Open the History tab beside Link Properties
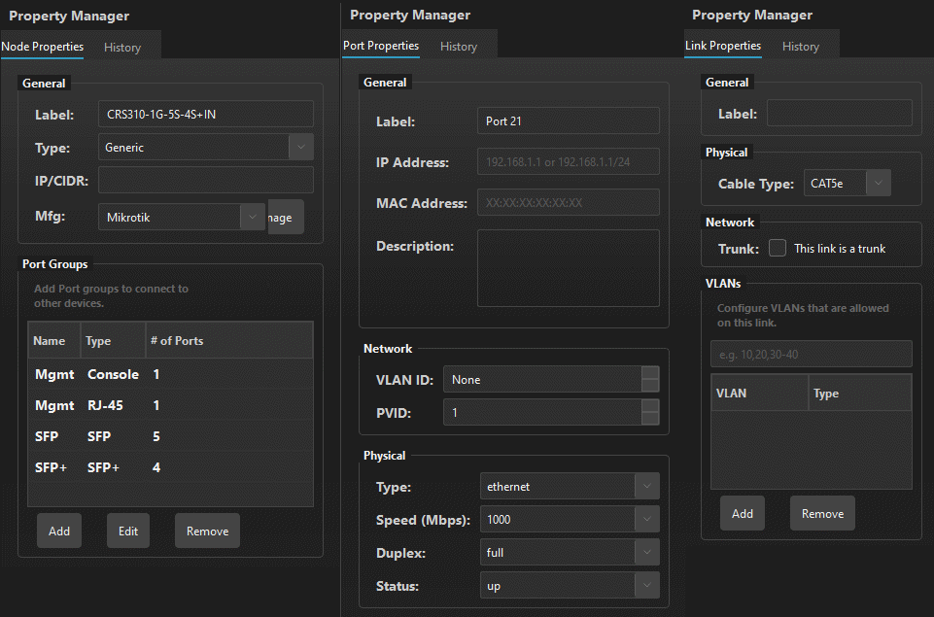The height and width of the screenshot is (617, 934). (800, 46)
